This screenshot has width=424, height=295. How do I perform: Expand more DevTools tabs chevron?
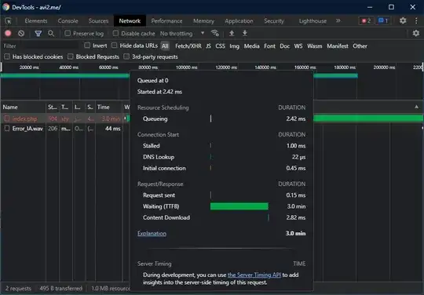coord(338,21)
